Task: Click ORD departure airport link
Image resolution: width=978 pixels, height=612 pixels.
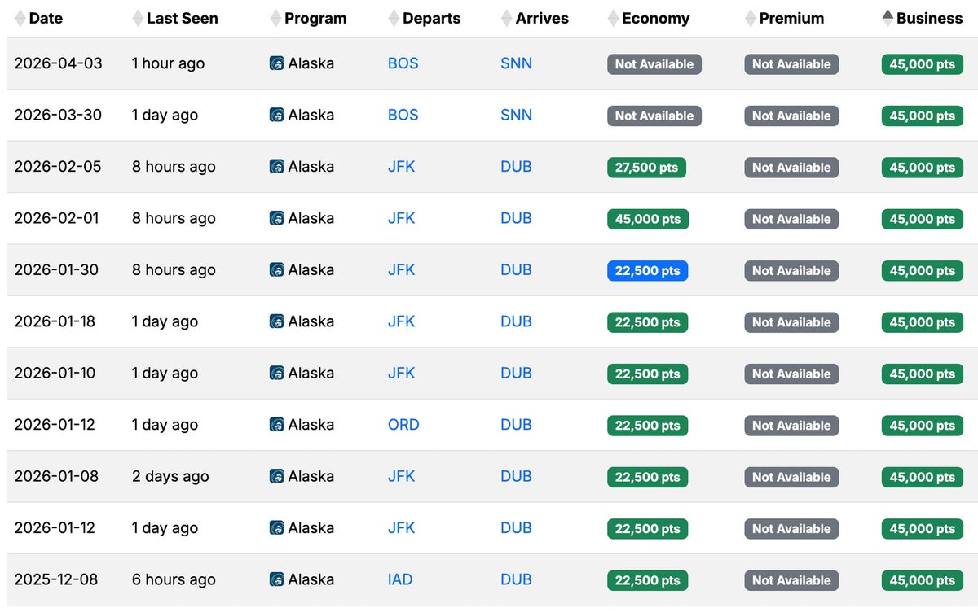Action: pyautogui.click(x=403, y=425)
